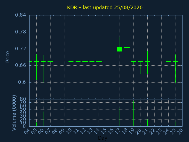Click day label 10 on x-axis
Image resolution: width=189 pixels, height=142 pixels.
(69, 131)
